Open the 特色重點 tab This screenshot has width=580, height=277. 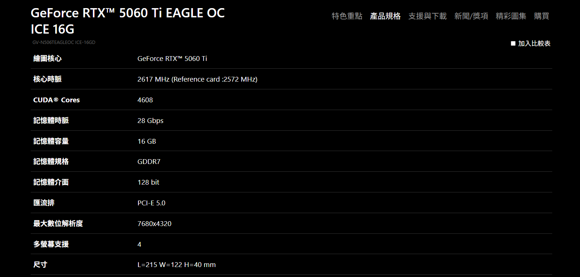(347, 16)
